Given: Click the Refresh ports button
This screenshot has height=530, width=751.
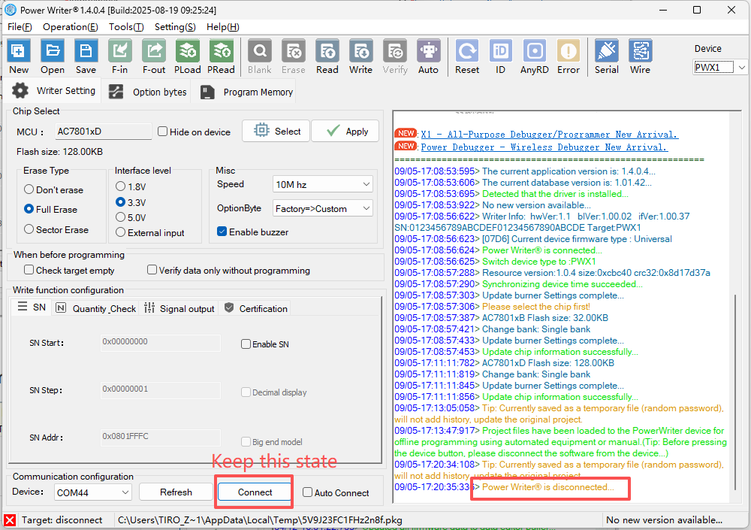Looking at the screenshot, I should click(176, 492).
